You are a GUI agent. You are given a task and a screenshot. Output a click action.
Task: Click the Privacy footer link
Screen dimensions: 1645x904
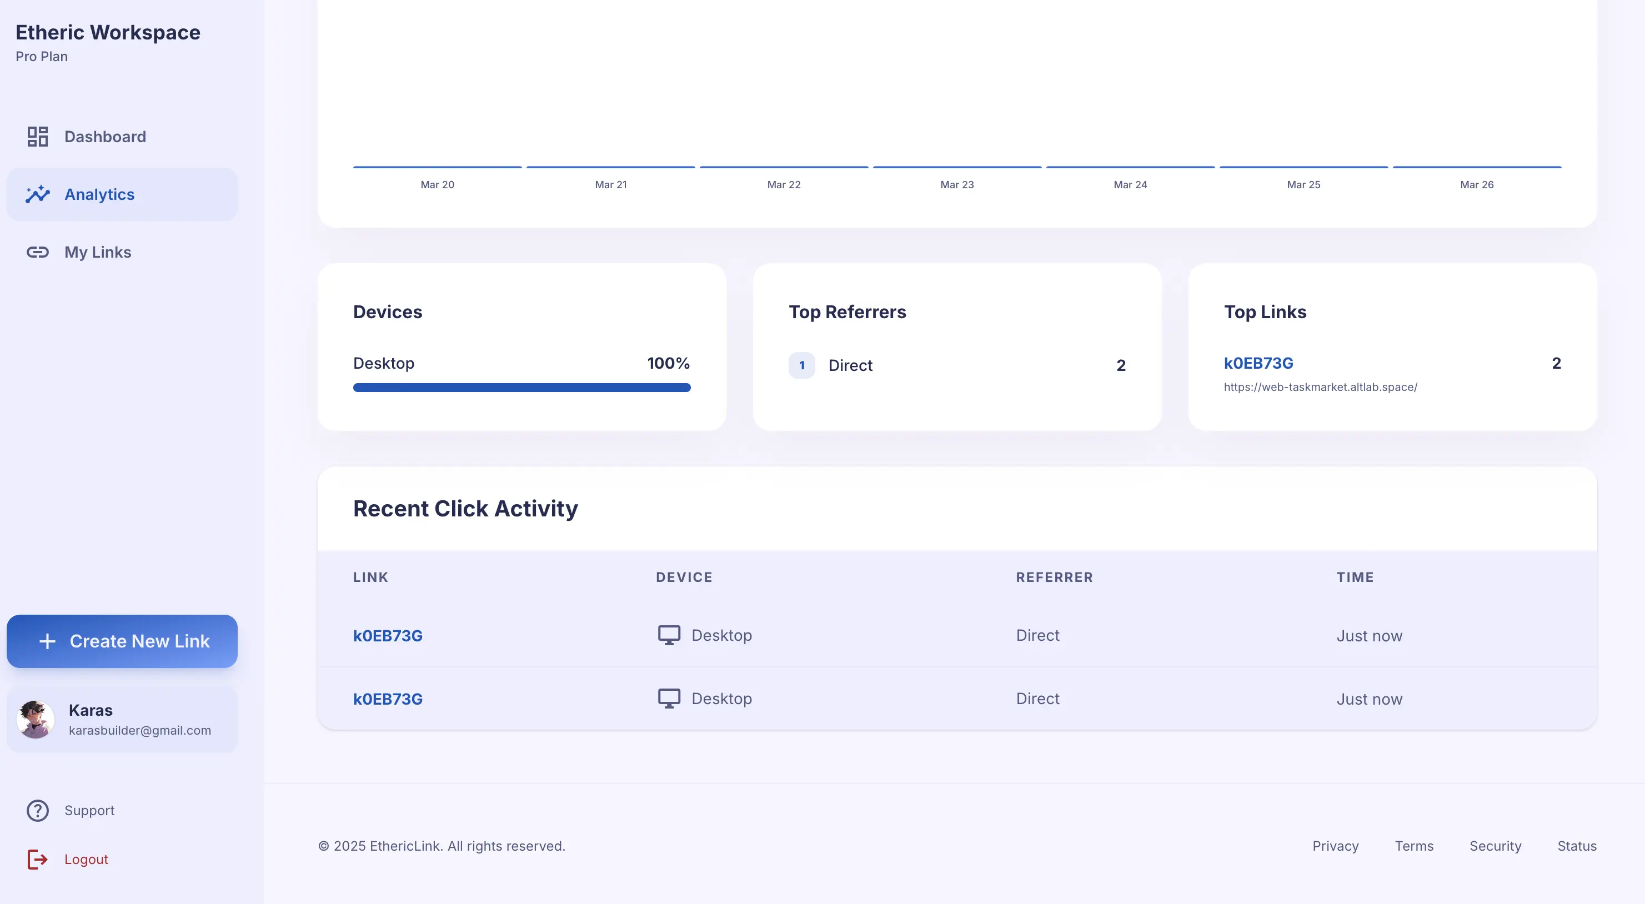point(1335,846)
